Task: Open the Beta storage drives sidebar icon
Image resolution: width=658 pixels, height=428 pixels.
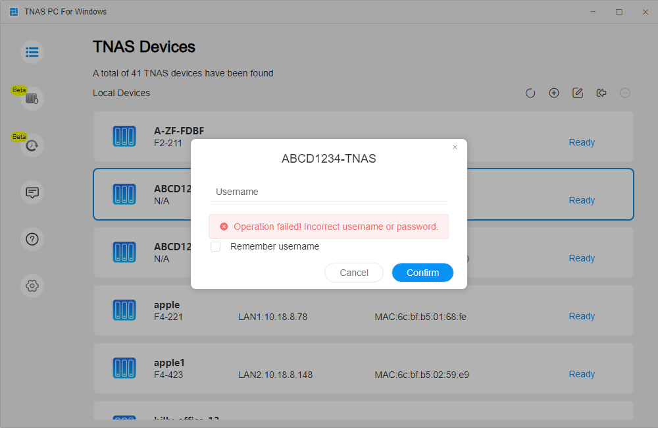Action: (x=32, y=99)
